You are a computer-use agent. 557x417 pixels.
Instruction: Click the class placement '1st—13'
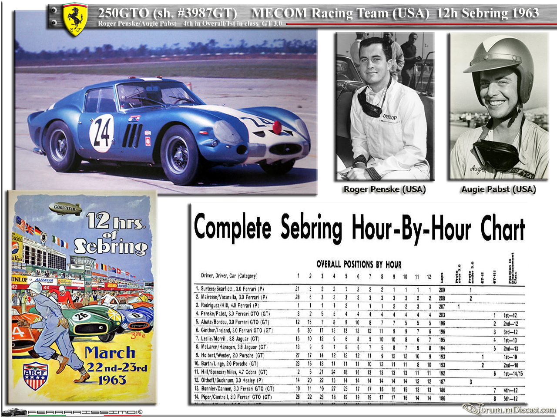coord(510,340)
